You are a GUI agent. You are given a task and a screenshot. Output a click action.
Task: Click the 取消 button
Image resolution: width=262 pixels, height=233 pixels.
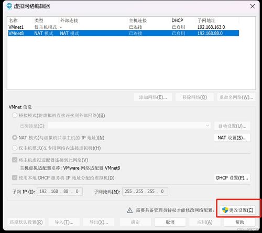tap(170, 222)
